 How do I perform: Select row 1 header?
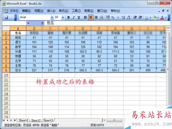tap(6, 33)
